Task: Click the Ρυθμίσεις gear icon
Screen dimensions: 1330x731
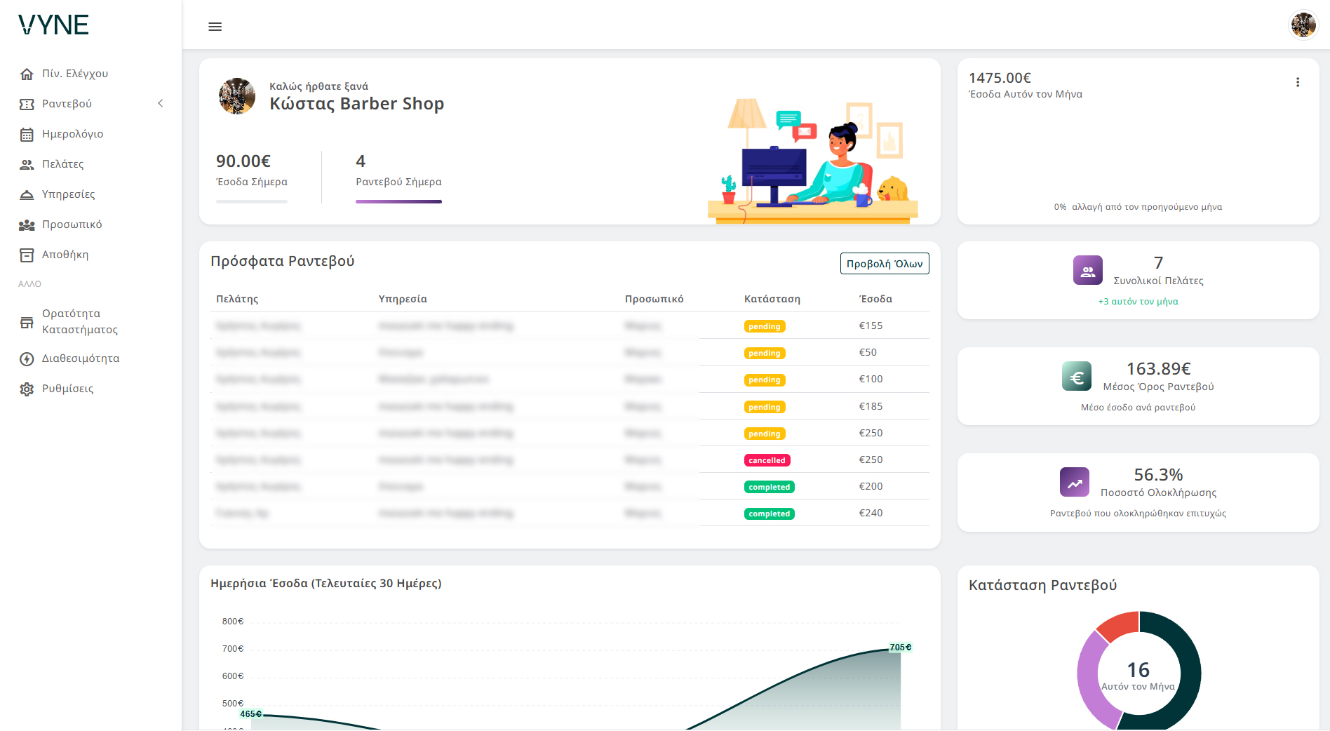Action: pos(27,389)
